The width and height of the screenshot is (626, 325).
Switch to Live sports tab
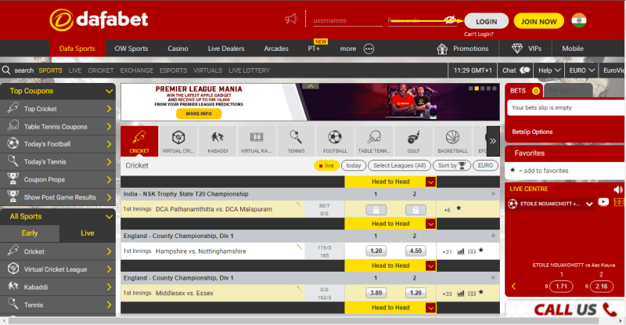coord(88,233)
